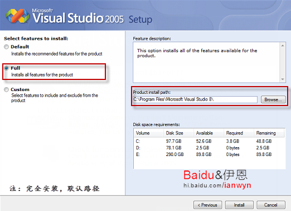Choose the Custom features radio button
Viewport: 291px width, 211px height.
click(x=7, y=89)
